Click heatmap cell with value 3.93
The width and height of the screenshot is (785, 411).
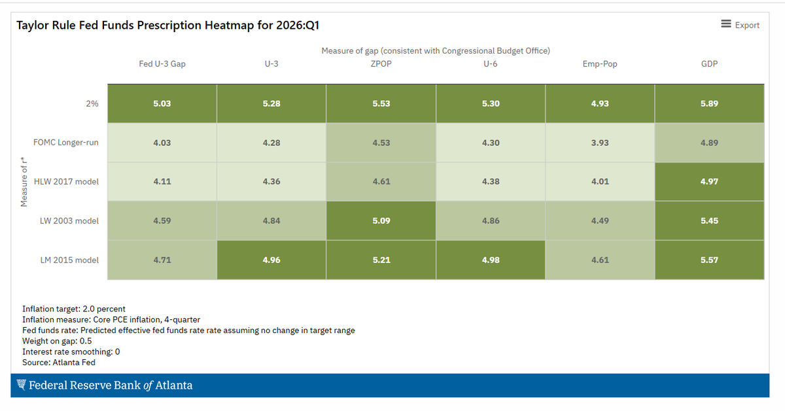coord(600,143)
